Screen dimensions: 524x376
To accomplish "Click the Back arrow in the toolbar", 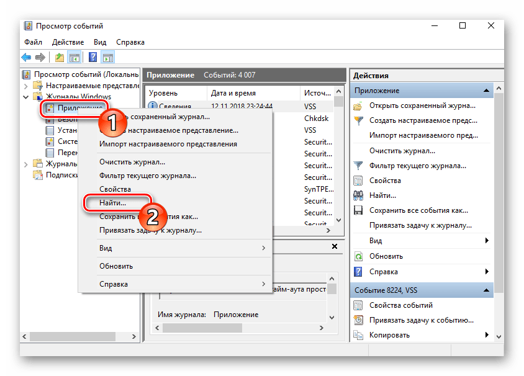I will pyautogui.click(x=27, y=58).
